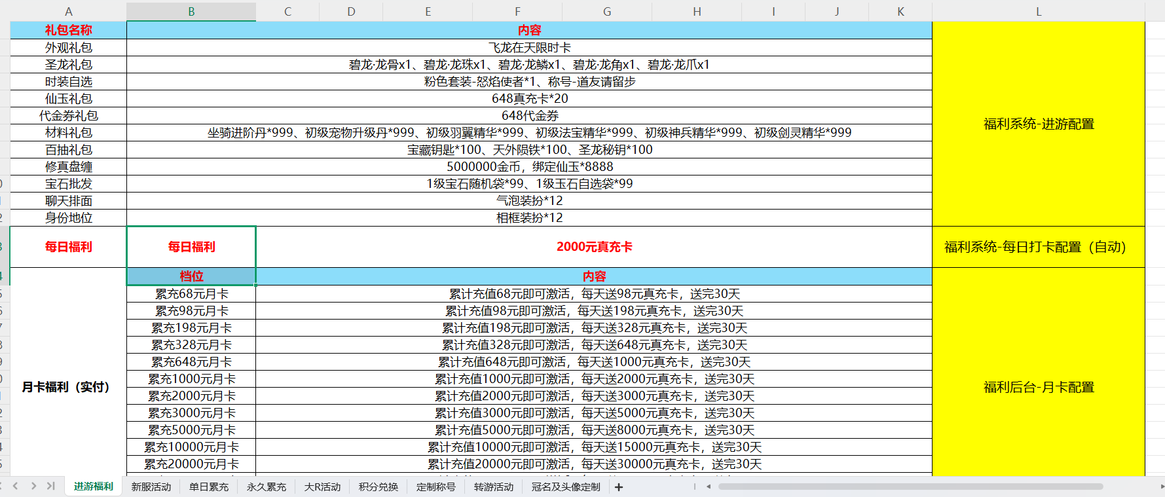Viewport: 1165px width, 497px height.
Task: Open the 积分兑换 sheet tab
Action: (379, 487)
